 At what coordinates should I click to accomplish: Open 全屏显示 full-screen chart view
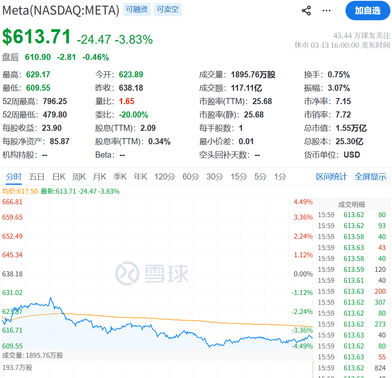tap(370, 177)
